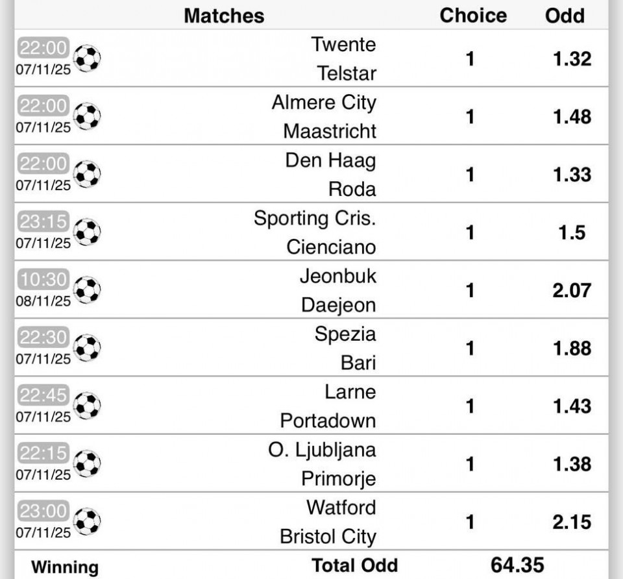Select the 23:15 time badge for Sporting Cris.
This screenshot has width=623, height=579.
(43, 221)
